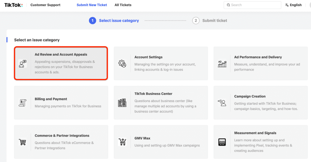Click the TikTok logo

point(13,5)
